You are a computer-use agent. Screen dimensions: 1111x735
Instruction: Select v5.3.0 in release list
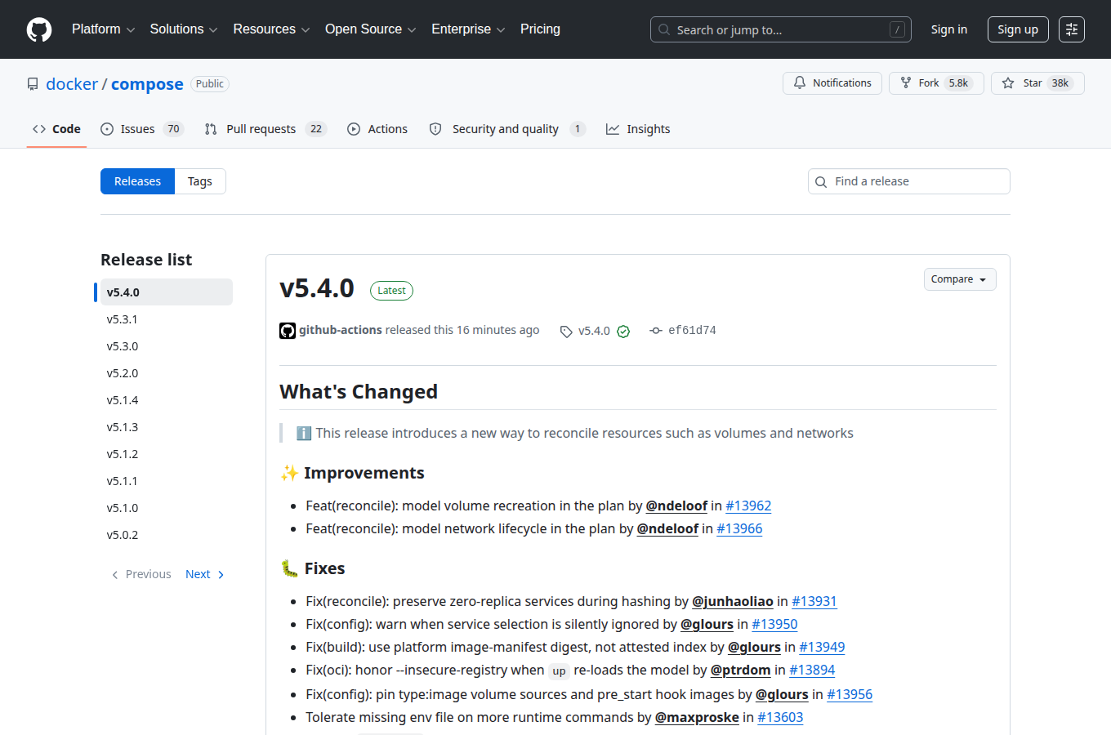tap(167, 346)
